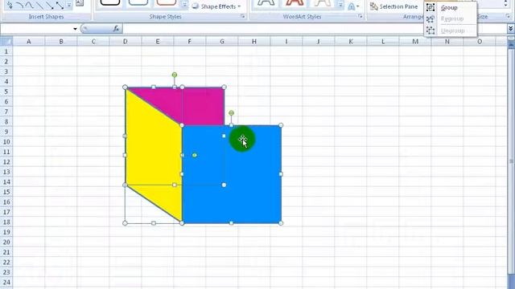Pick the light tan WordArt style
This screenshot has width=515, height=289.
(322, 3)
